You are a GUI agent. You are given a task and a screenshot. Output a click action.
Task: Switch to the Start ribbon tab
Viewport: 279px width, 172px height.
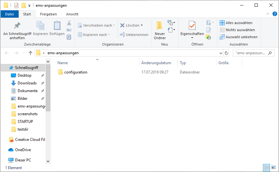click(x=27, y=14)
